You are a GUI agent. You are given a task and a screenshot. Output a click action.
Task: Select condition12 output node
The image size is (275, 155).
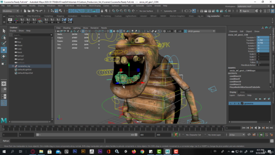click(x=235, y=76)
